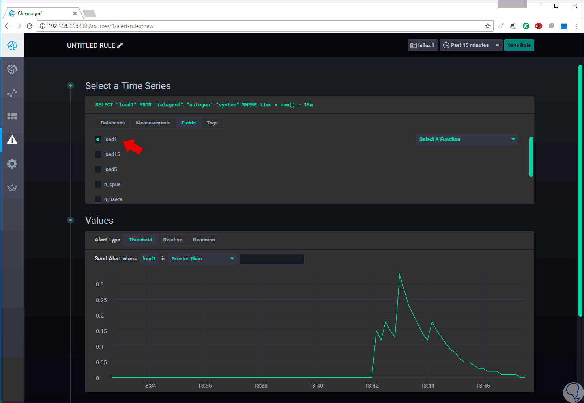Switch to the Tags tab

point(212,123)
